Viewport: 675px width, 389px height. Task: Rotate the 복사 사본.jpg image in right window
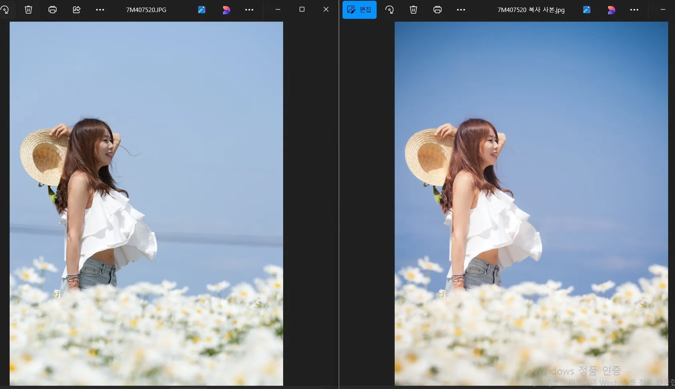coord(389,10)
